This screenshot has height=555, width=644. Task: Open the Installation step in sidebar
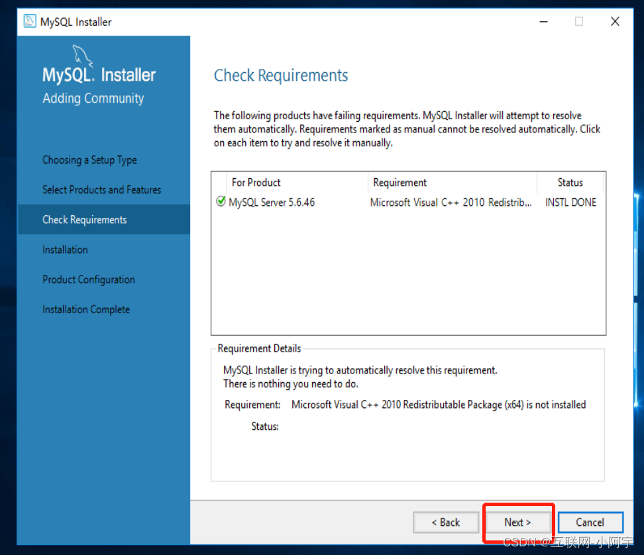click(65, 250)
